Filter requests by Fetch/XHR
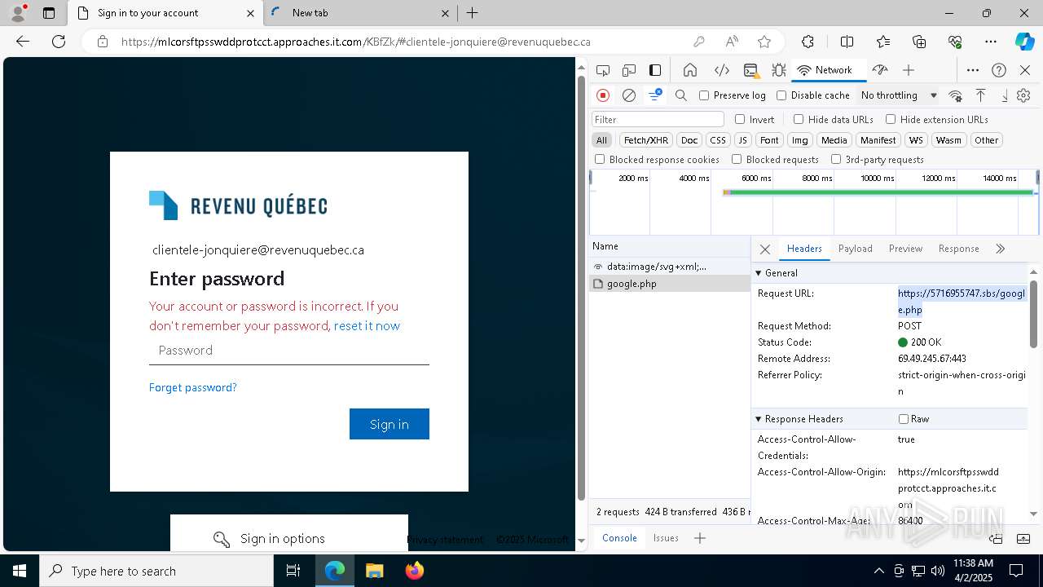Viewport: 1043px width, 587px height. pos(646,140)
